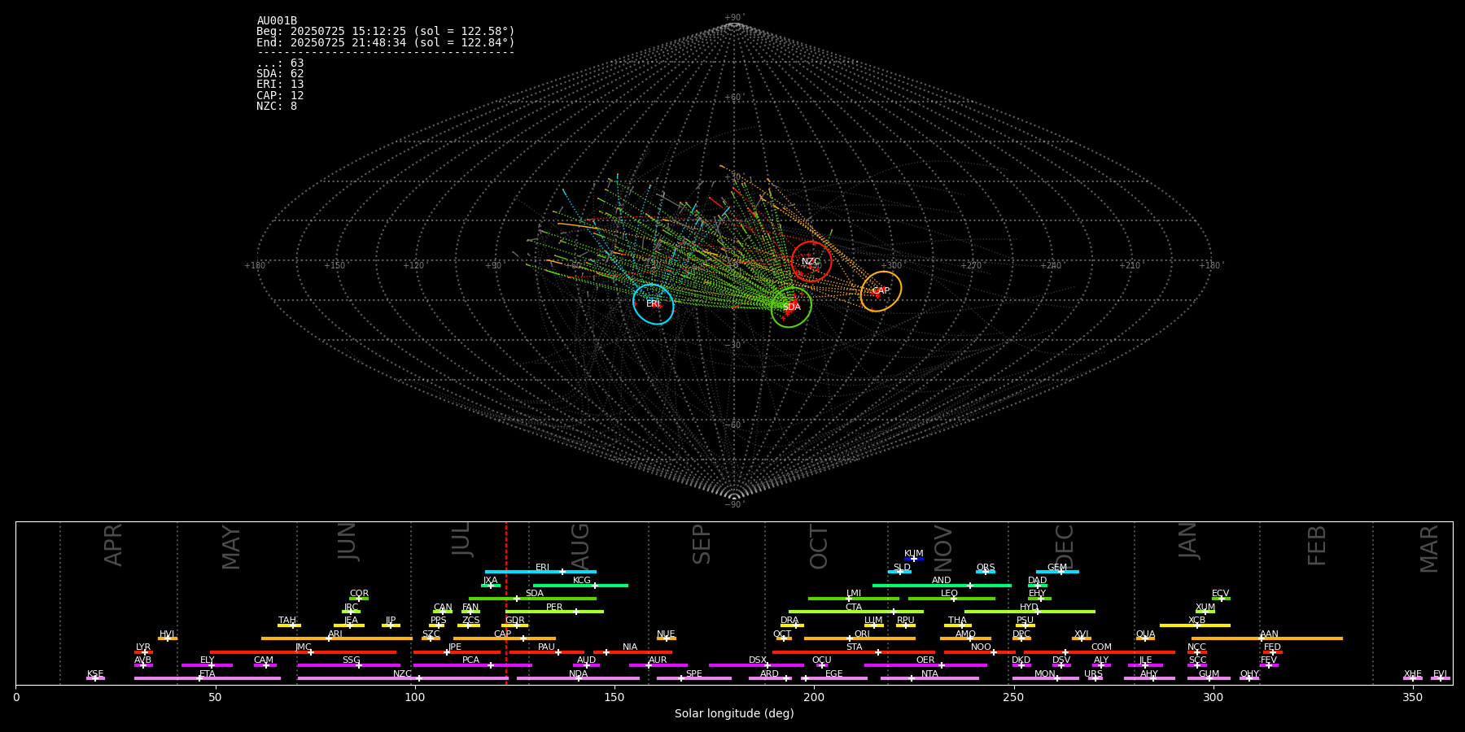The width and height of the screenshot is (1465, 732).
Task: Click the DRA shower label in the timeline
Action: point(790,621)
